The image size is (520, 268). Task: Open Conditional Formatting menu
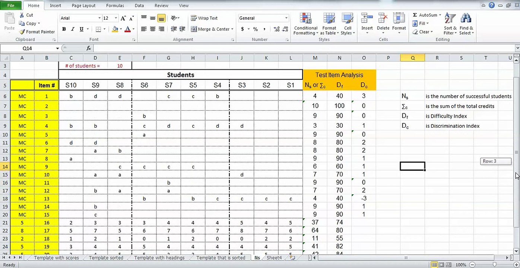[x=306, y=24]
